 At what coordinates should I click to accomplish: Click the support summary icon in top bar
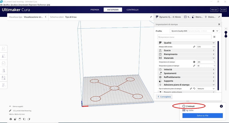tap(193, 17)
